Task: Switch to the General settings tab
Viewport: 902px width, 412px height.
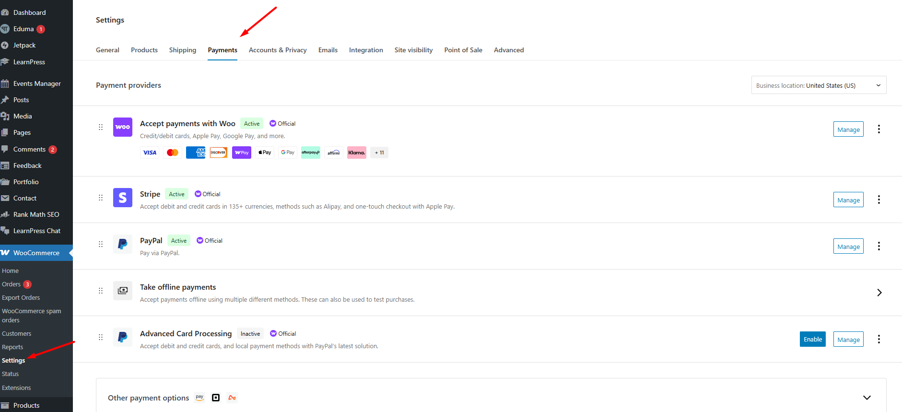Action: pyautogui.click(x=107, y=50)
